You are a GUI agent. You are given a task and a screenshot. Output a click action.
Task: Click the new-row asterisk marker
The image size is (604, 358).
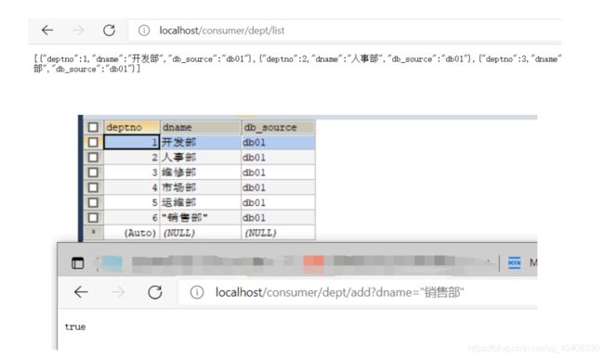tap(93, 232)
